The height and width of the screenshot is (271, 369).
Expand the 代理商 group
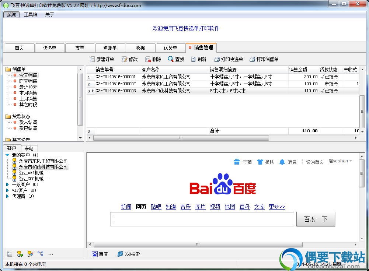click(7, 196)
